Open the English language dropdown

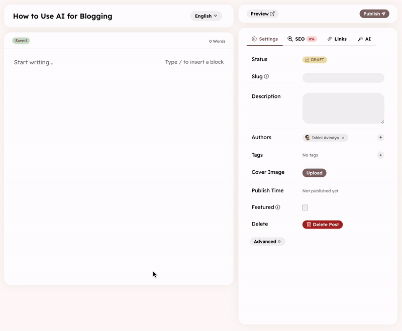[x=206, y=16]
